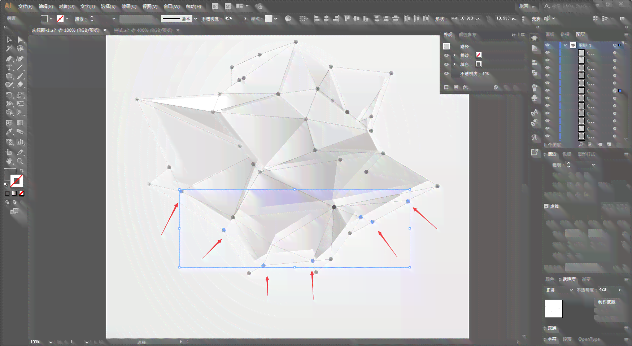
Task: Open the 正常 blend mode dropdown
Action: click(559, 290)
